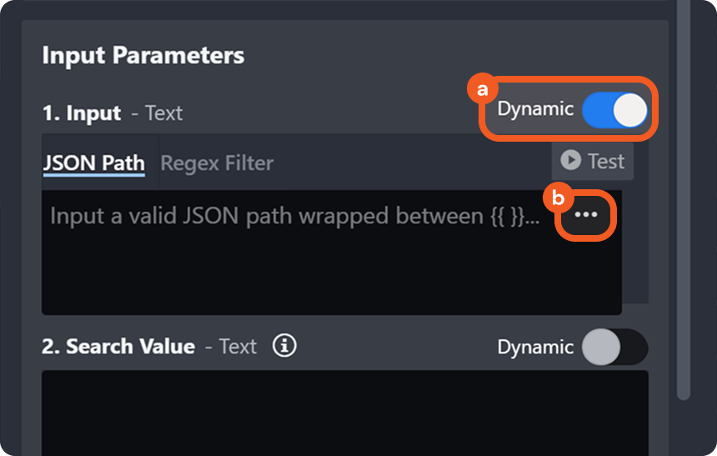Switch to the Regex Filter tab
The image size is (717, 456).
pyautogui.click(x=217, y=163)
